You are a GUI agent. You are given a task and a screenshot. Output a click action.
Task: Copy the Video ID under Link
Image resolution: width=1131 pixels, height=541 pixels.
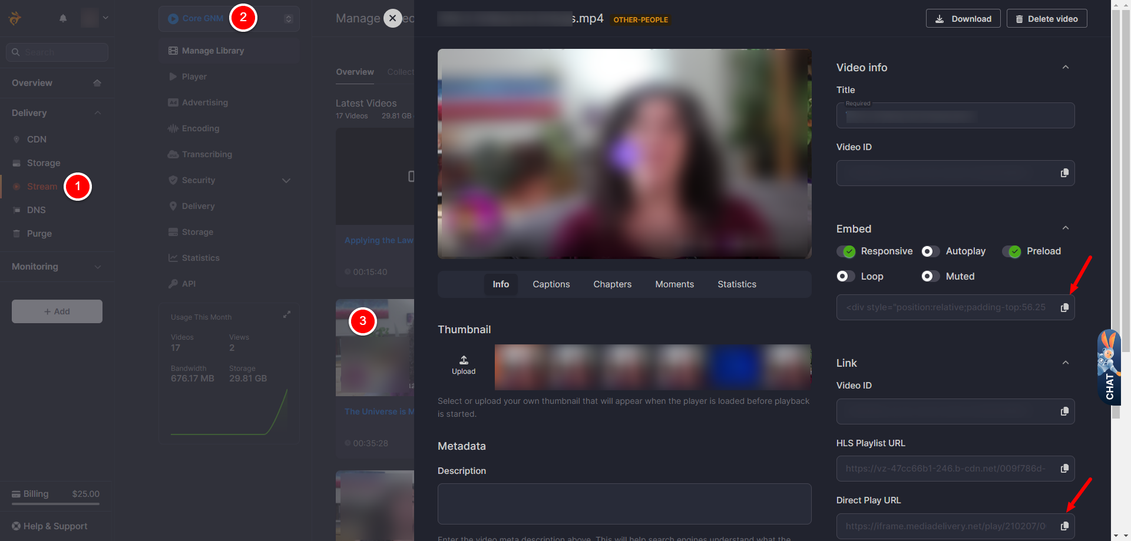click(1064, 411)
